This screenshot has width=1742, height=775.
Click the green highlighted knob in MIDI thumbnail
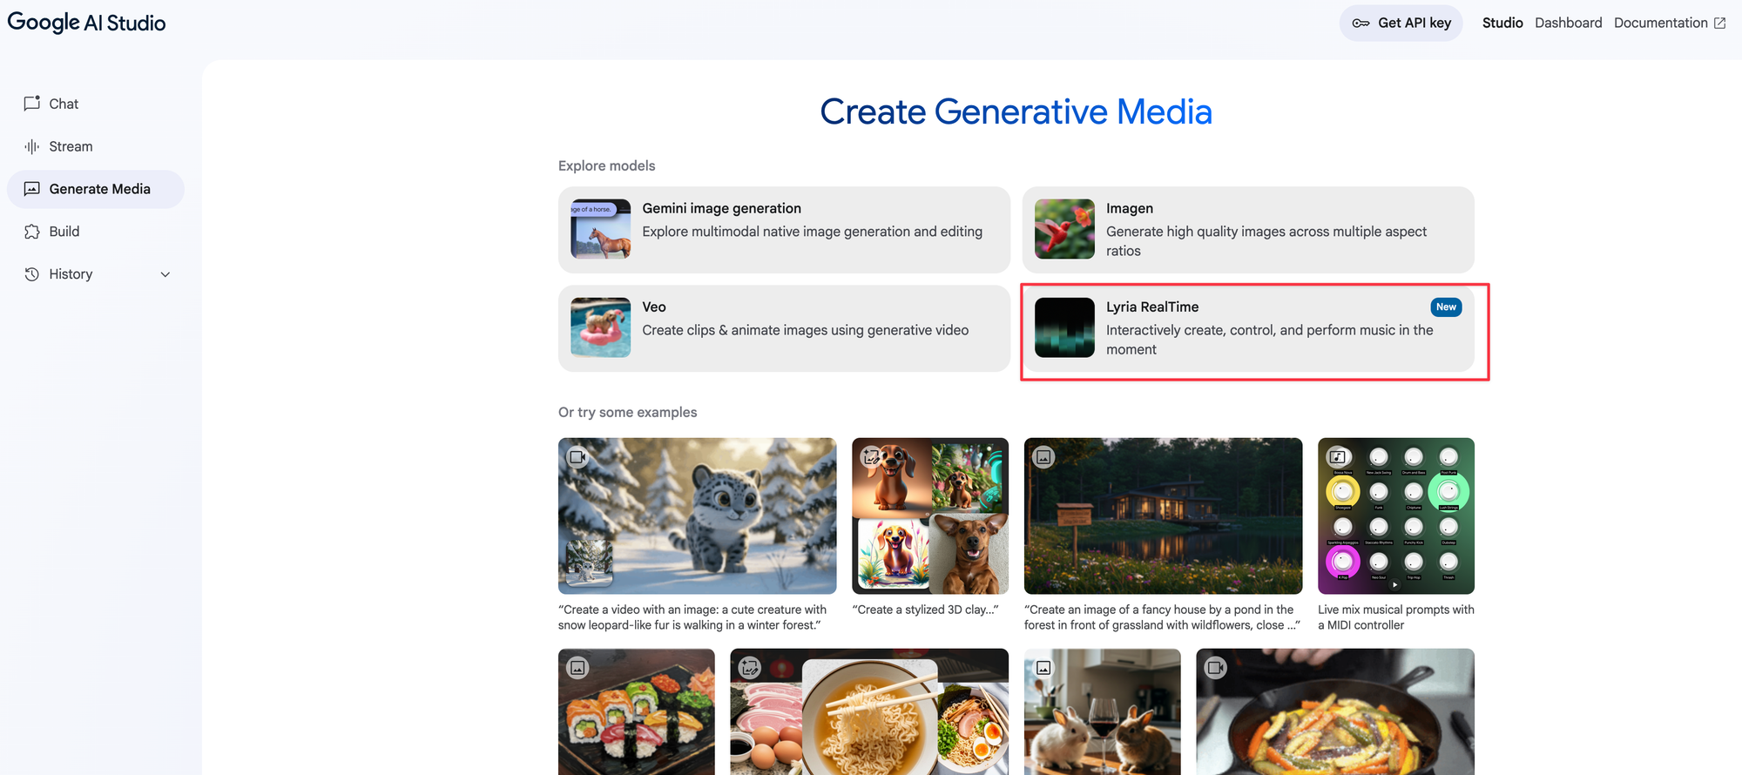(x=1448, y=492)
